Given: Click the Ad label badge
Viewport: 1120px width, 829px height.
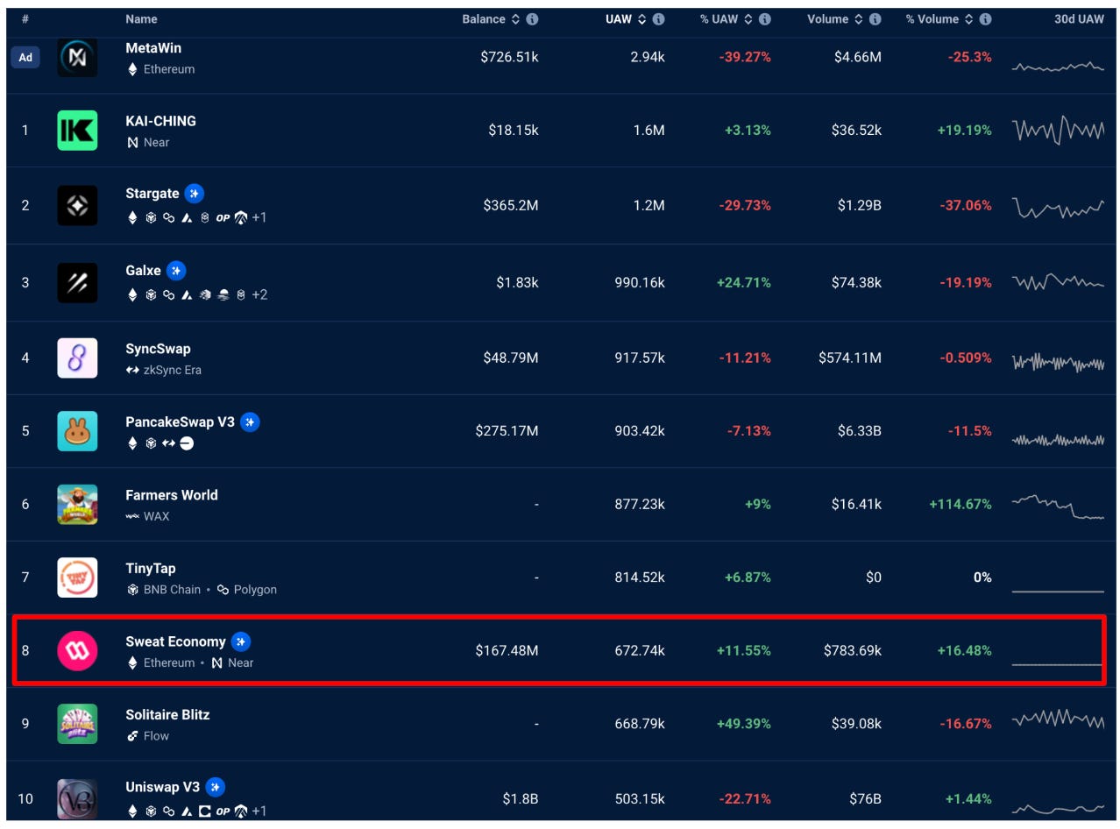Looking at the screenshot, I should coord(25,57).
